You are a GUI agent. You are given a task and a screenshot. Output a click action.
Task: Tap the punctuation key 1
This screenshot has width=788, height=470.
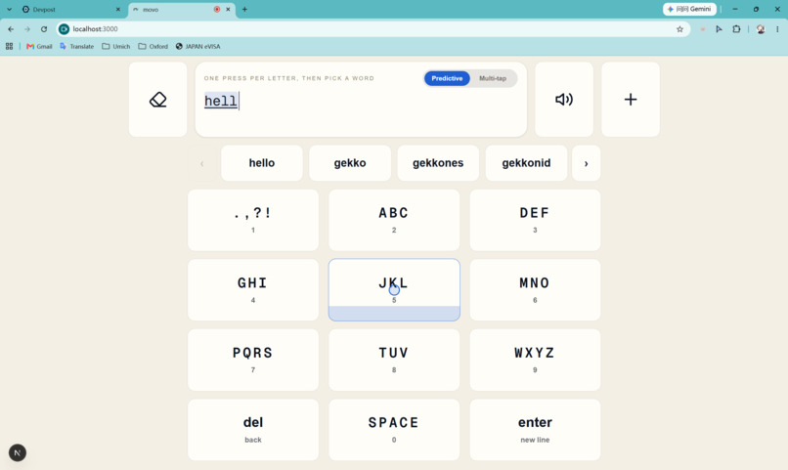coord(253,220)
